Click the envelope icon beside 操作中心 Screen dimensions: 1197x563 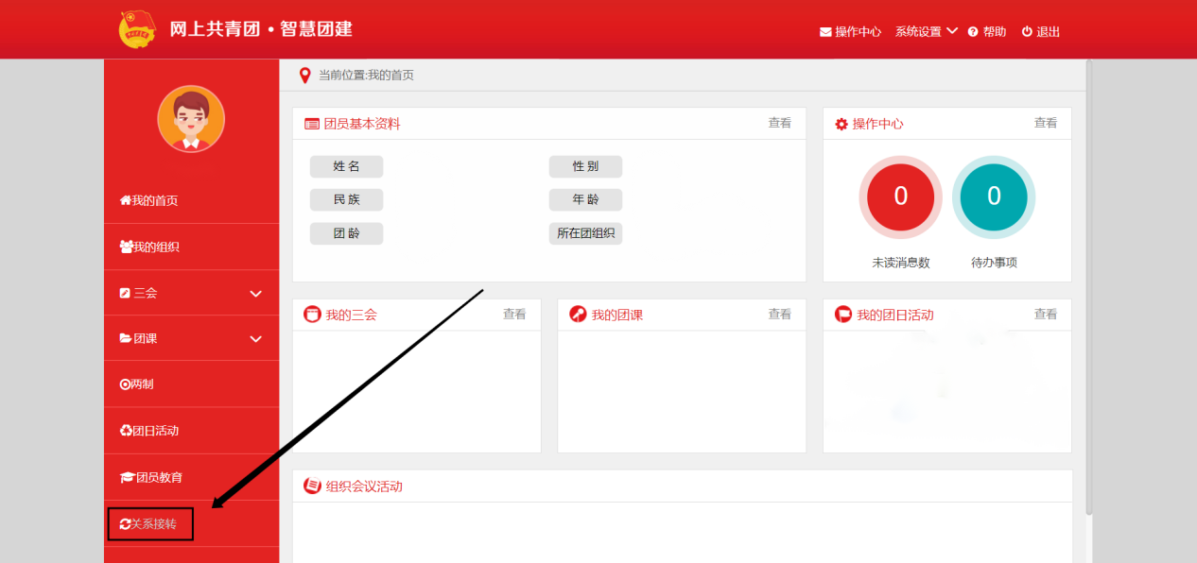click(825, 32)
